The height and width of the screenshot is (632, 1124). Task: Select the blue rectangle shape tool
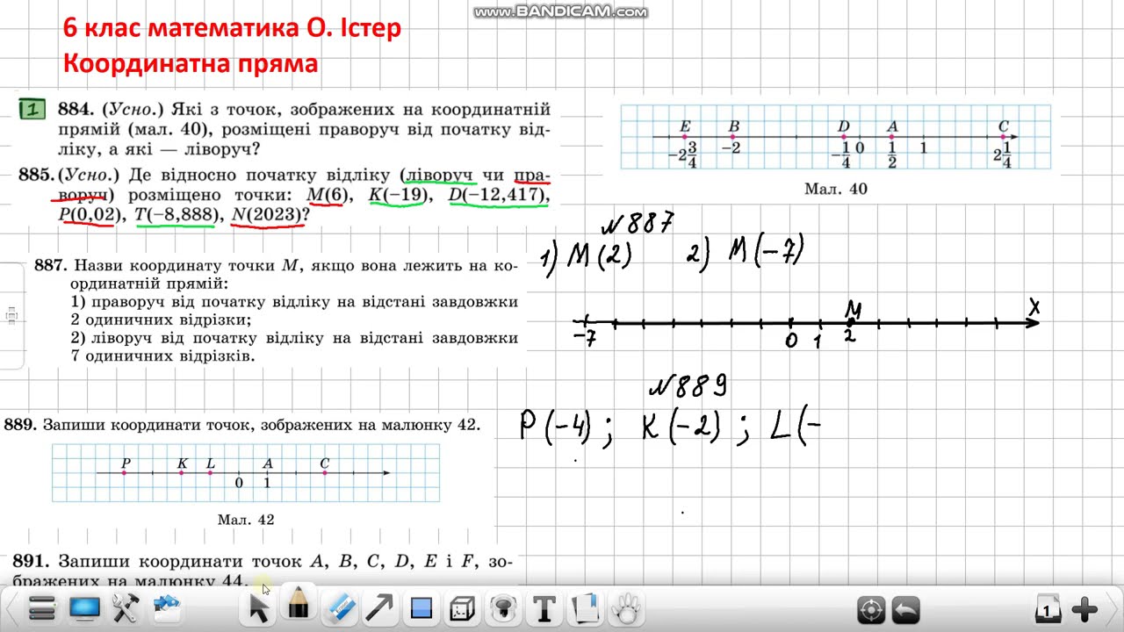421,608
